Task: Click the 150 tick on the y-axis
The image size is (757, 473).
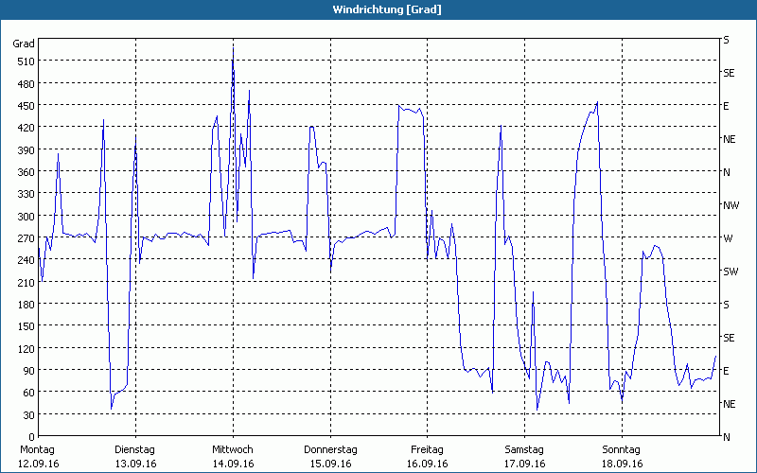Action: point(25,326)
